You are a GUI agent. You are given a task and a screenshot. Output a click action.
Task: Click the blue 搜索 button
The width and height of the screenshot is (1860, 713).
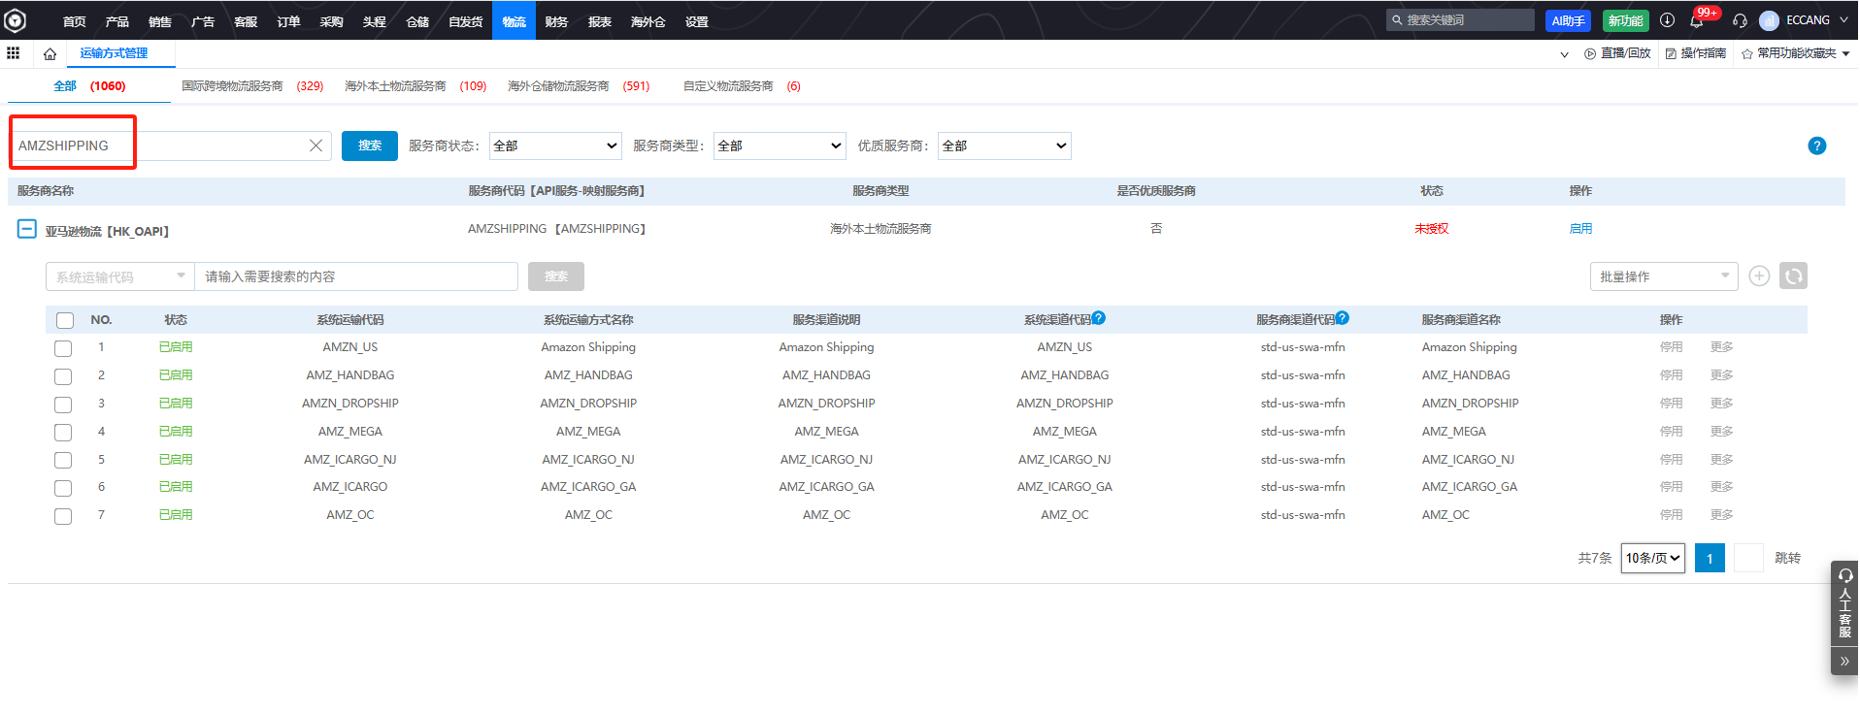(370, 146)
